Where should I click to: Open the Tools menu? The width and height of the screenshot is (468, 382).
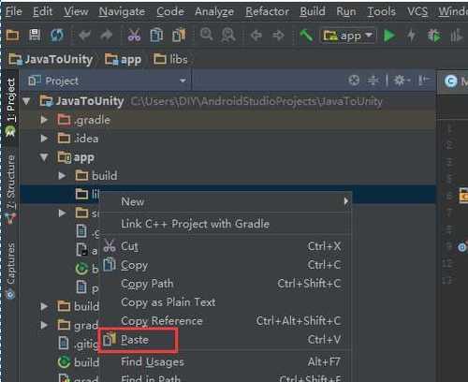click(x=381, y=11)
